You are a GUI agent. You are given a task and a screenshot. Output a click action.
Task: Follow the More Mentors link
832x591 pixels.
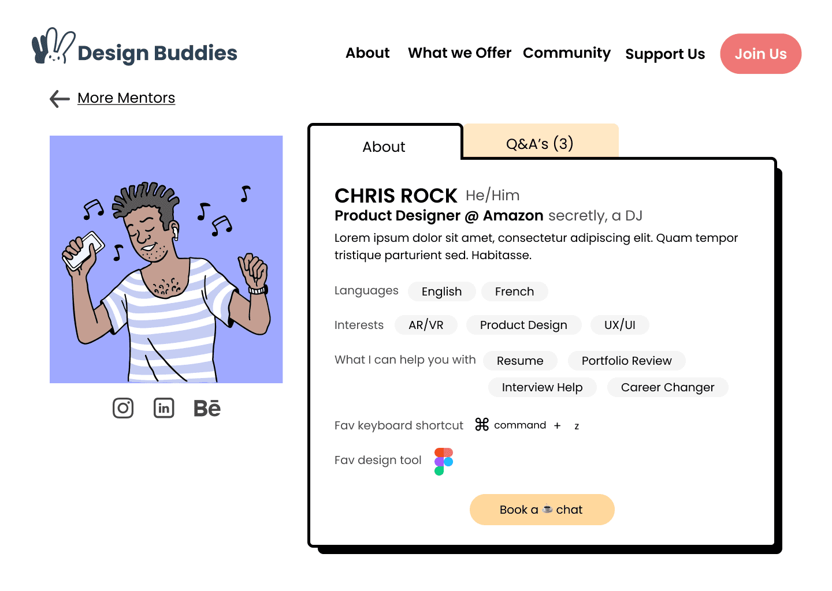coord(126,98)
